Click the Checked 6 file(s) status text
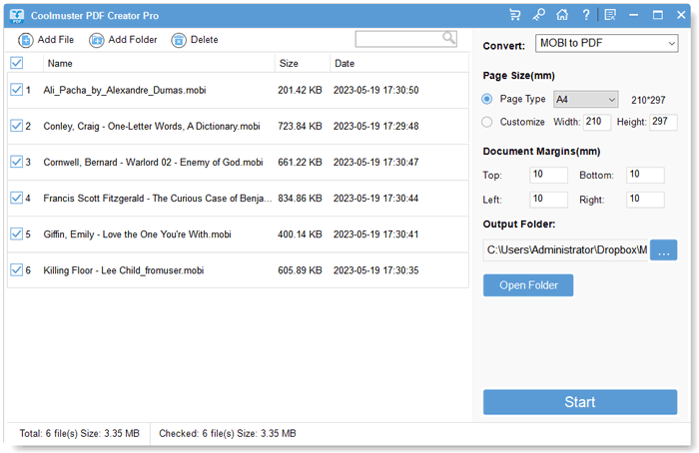Viewport: 699px width, 453px height. pyautogui.click(x=228, y=433)
